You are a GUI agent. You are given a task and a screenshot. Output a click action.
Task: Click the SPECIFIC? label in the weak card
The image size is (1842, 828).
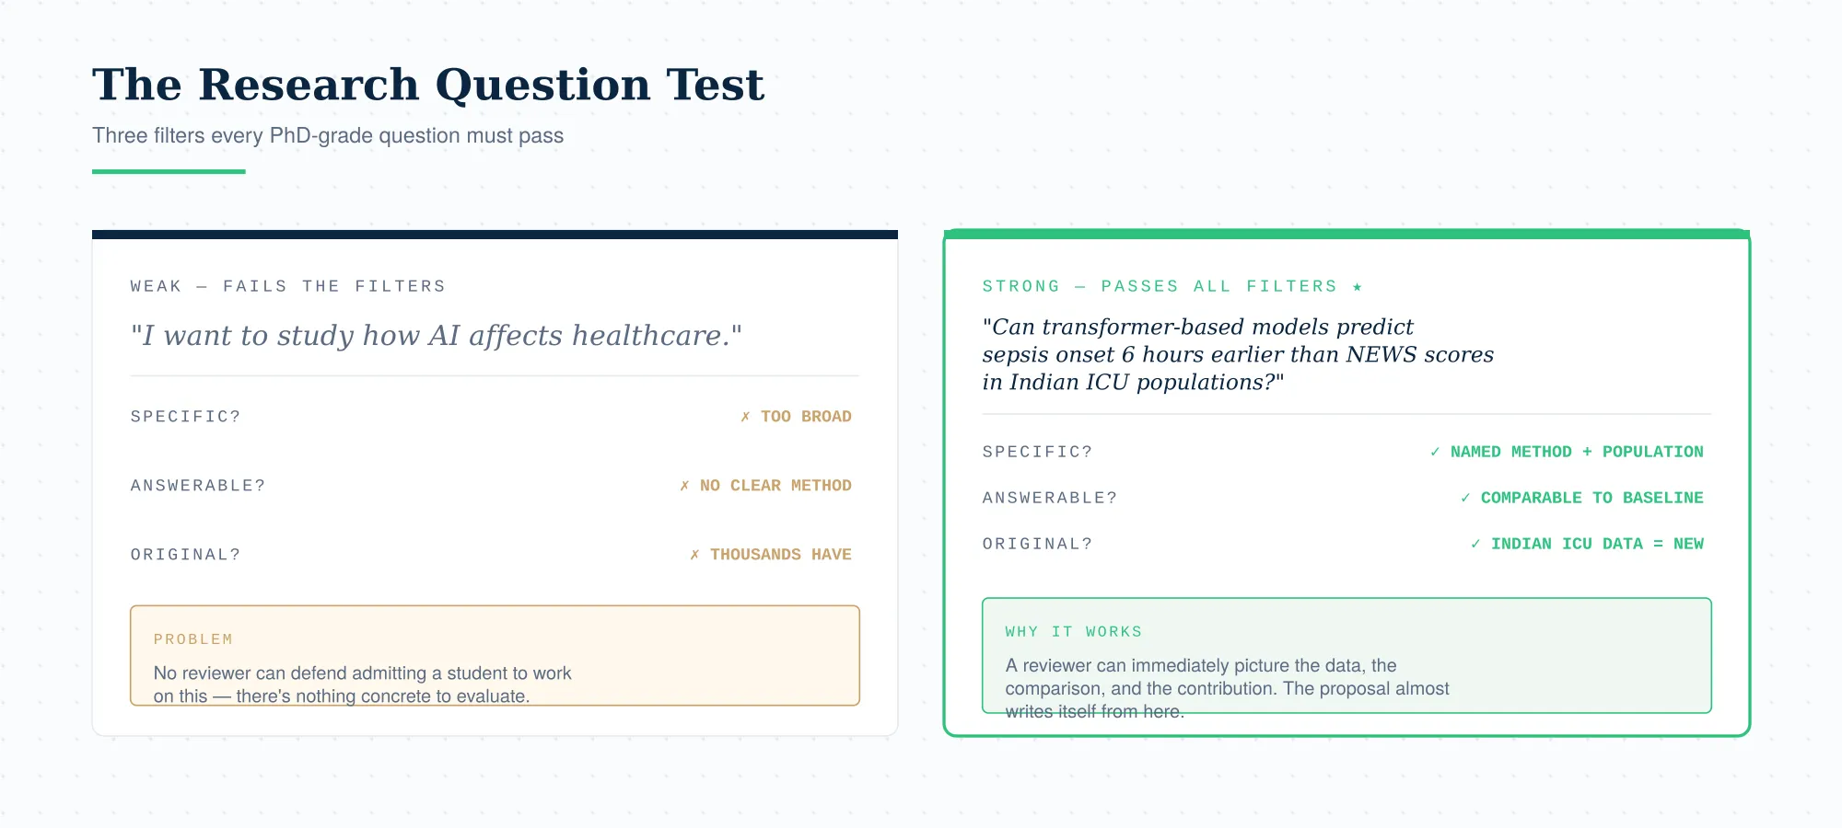coord(185,417)
